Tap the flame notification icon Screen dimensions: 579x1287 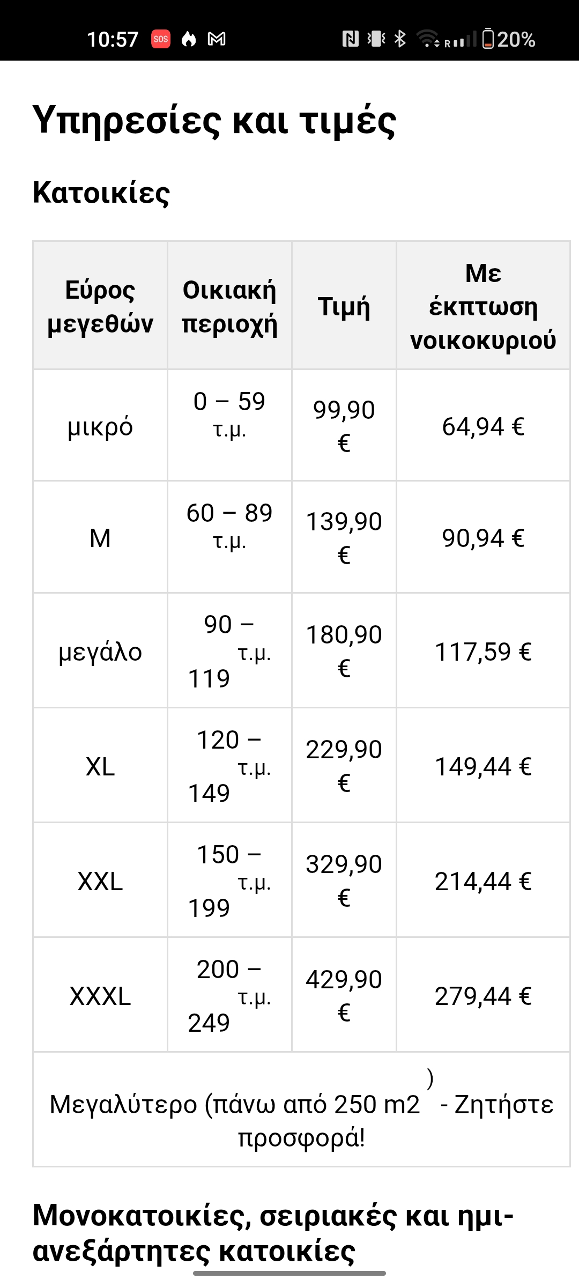click(189, 39)
